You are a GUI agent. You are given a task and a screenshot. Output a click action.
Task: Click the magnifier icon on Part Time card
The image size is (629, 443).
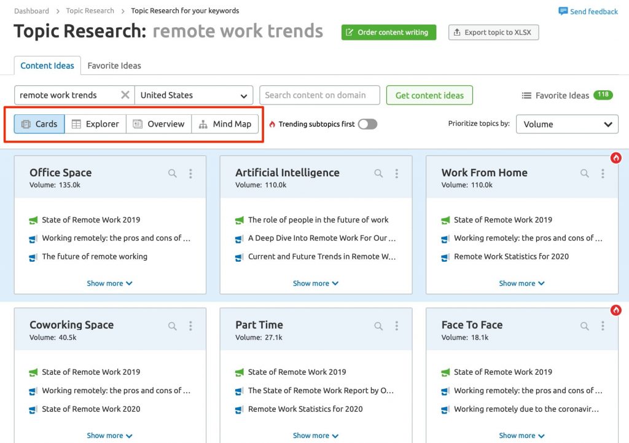pyautogui.click(x=378, y=326)
